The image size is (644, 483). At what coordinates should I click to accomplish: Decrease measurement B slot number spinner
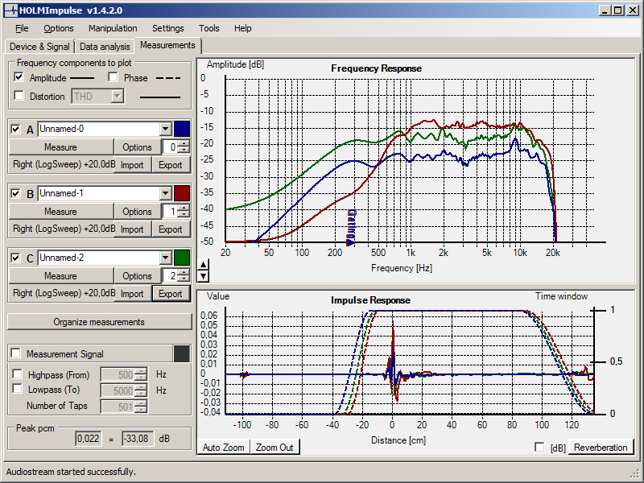pyautogui.click(x=184, y=215)
